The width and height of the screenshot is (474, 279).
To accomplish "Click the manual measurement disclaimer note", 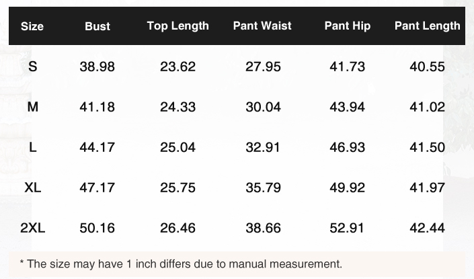I will [x=181, y=264].
